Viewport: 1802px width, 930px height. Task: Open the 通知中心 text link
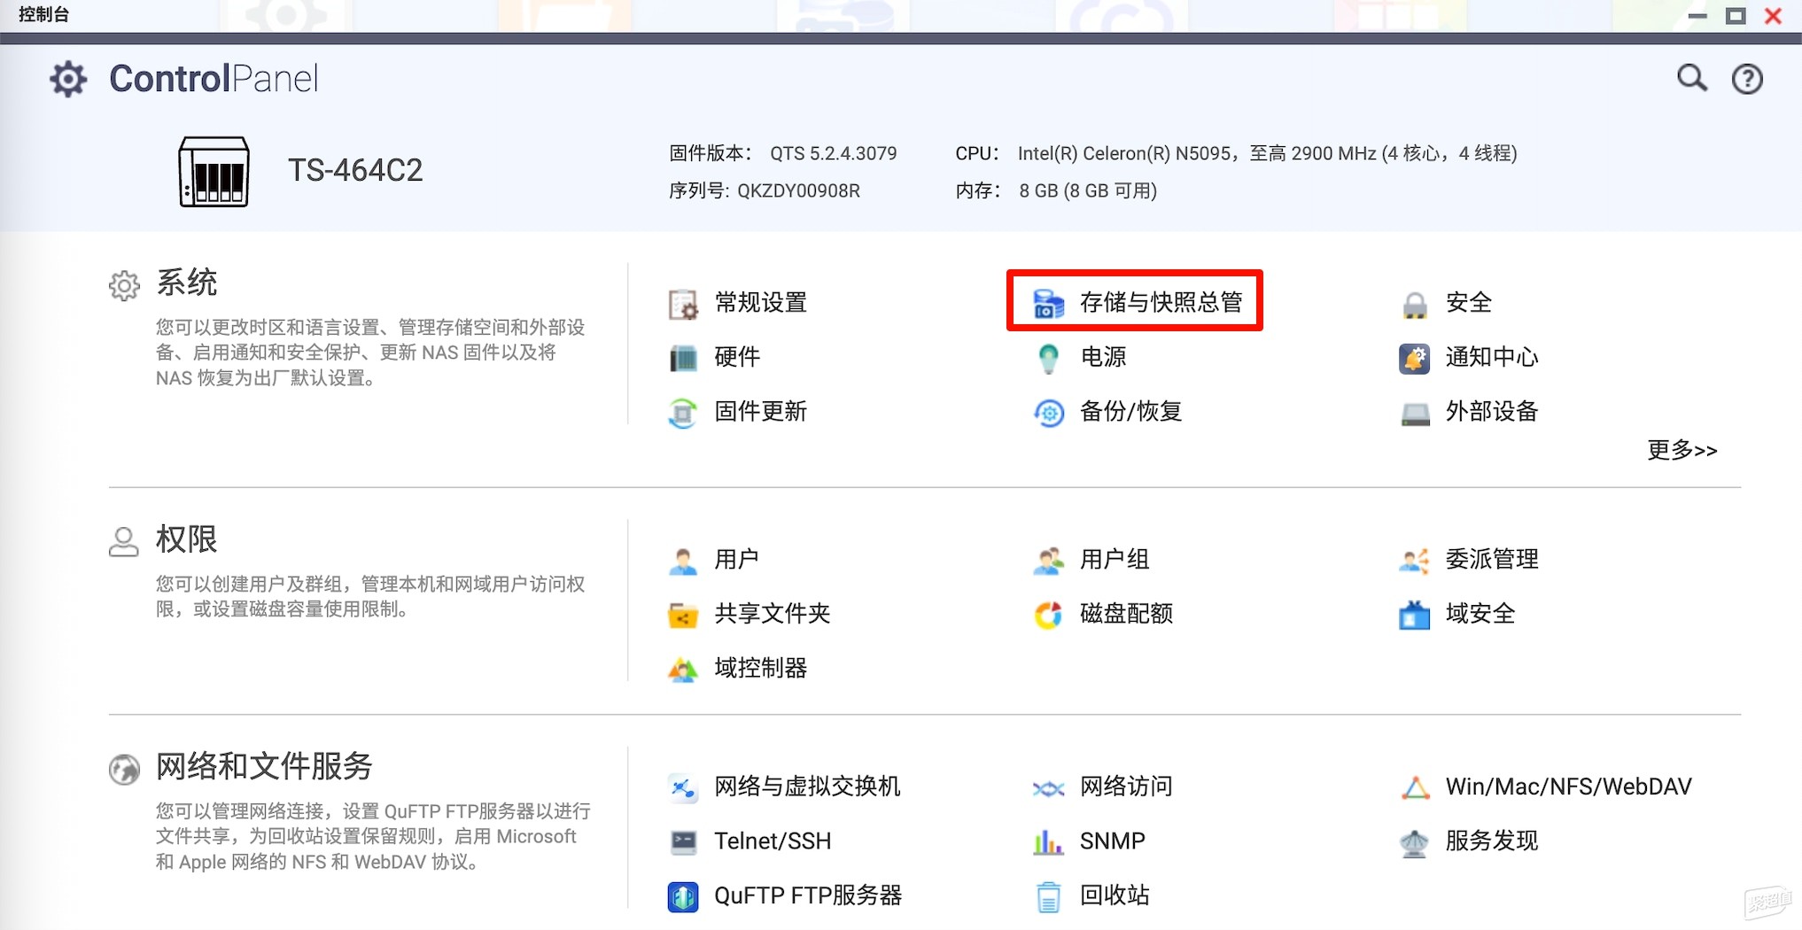tap(1492, 357)
